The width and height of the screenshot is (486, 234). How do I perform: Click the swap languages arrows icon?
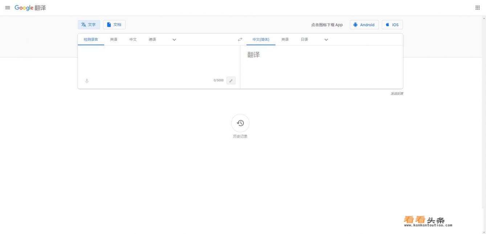click(240, 40)
